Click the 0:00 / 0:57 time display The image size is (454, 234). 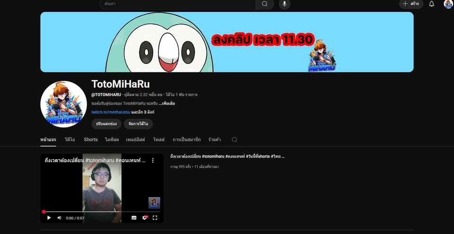pyautogui.click(x=75, y=218)
